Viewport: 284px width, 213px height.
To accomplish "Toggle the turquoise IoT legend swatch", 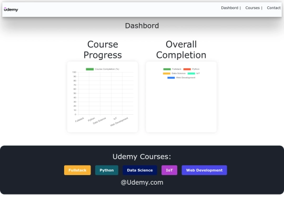I will (191, 73).
